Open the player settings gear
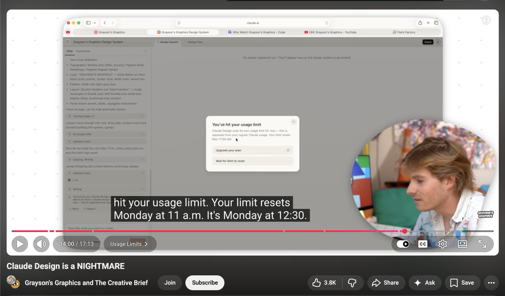505x296 pixels. pos(443,244)
